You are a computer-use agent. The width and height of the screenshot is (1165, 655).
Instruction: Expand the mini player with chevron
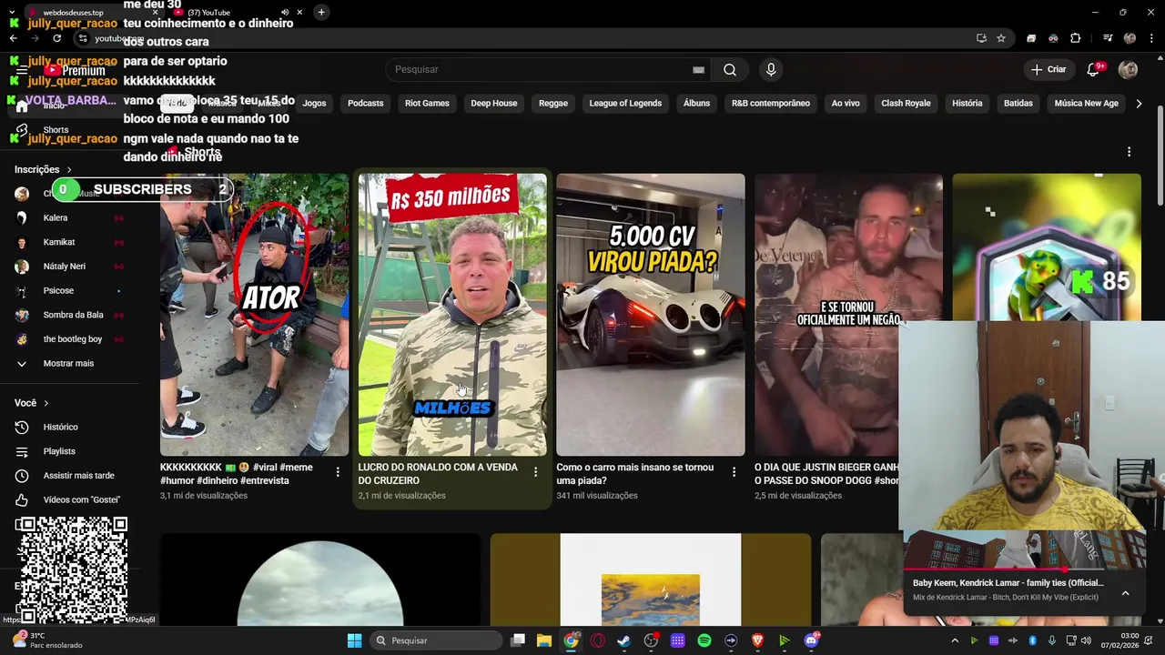click(x=1125, y=593)
